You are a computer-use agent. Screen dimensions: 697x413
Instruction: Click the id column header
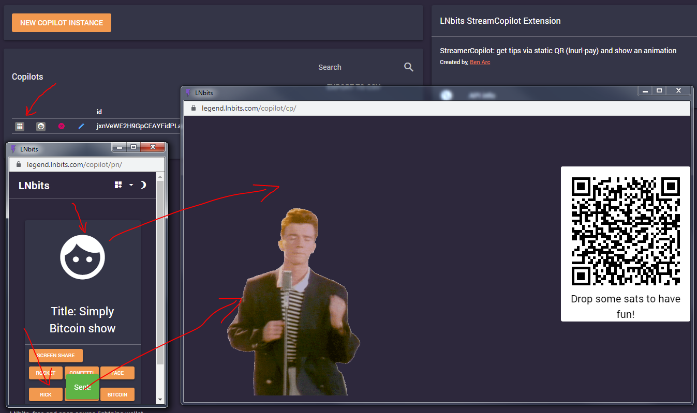[99, 112]
